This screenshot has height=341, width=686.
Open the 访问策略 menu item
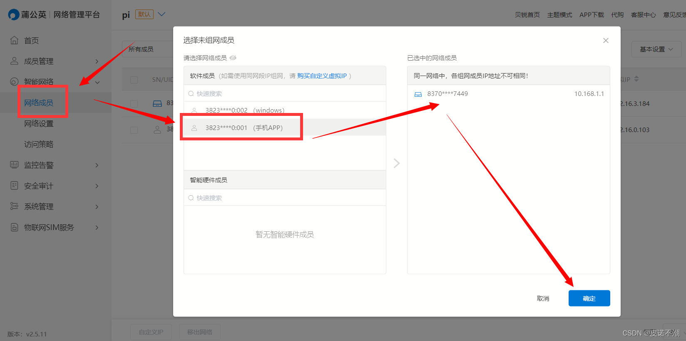click(x=39, y=144)
